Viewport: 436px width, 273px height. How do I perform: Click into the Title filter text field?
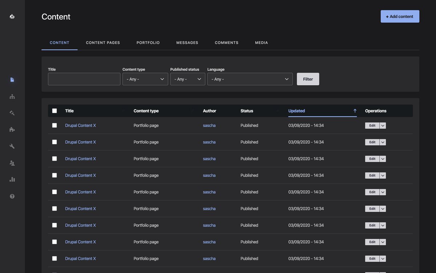click(x=84, y=79)
